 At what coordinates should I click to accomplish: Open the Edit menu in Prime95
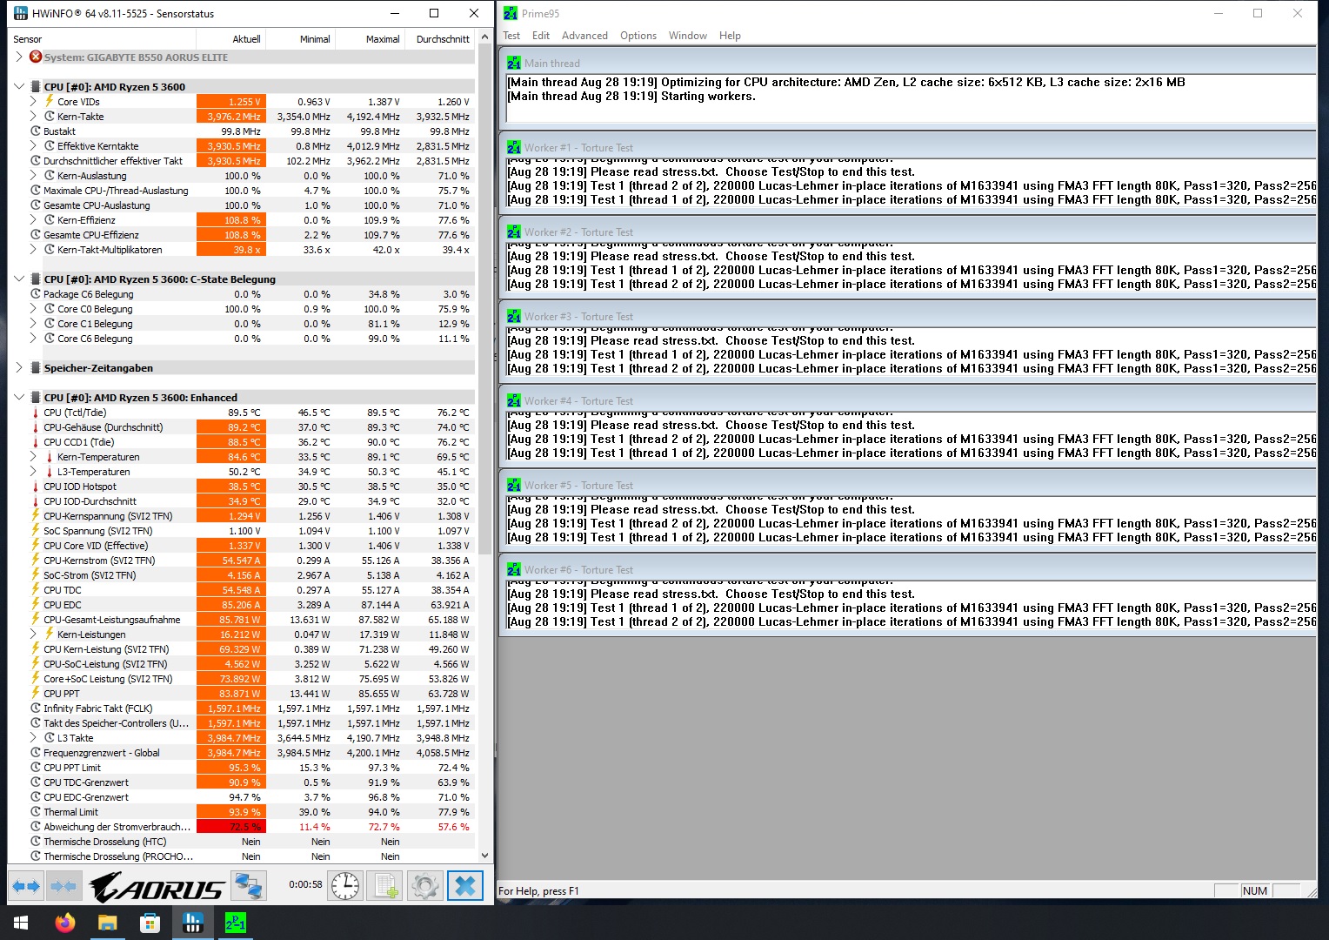pos(541,36)
